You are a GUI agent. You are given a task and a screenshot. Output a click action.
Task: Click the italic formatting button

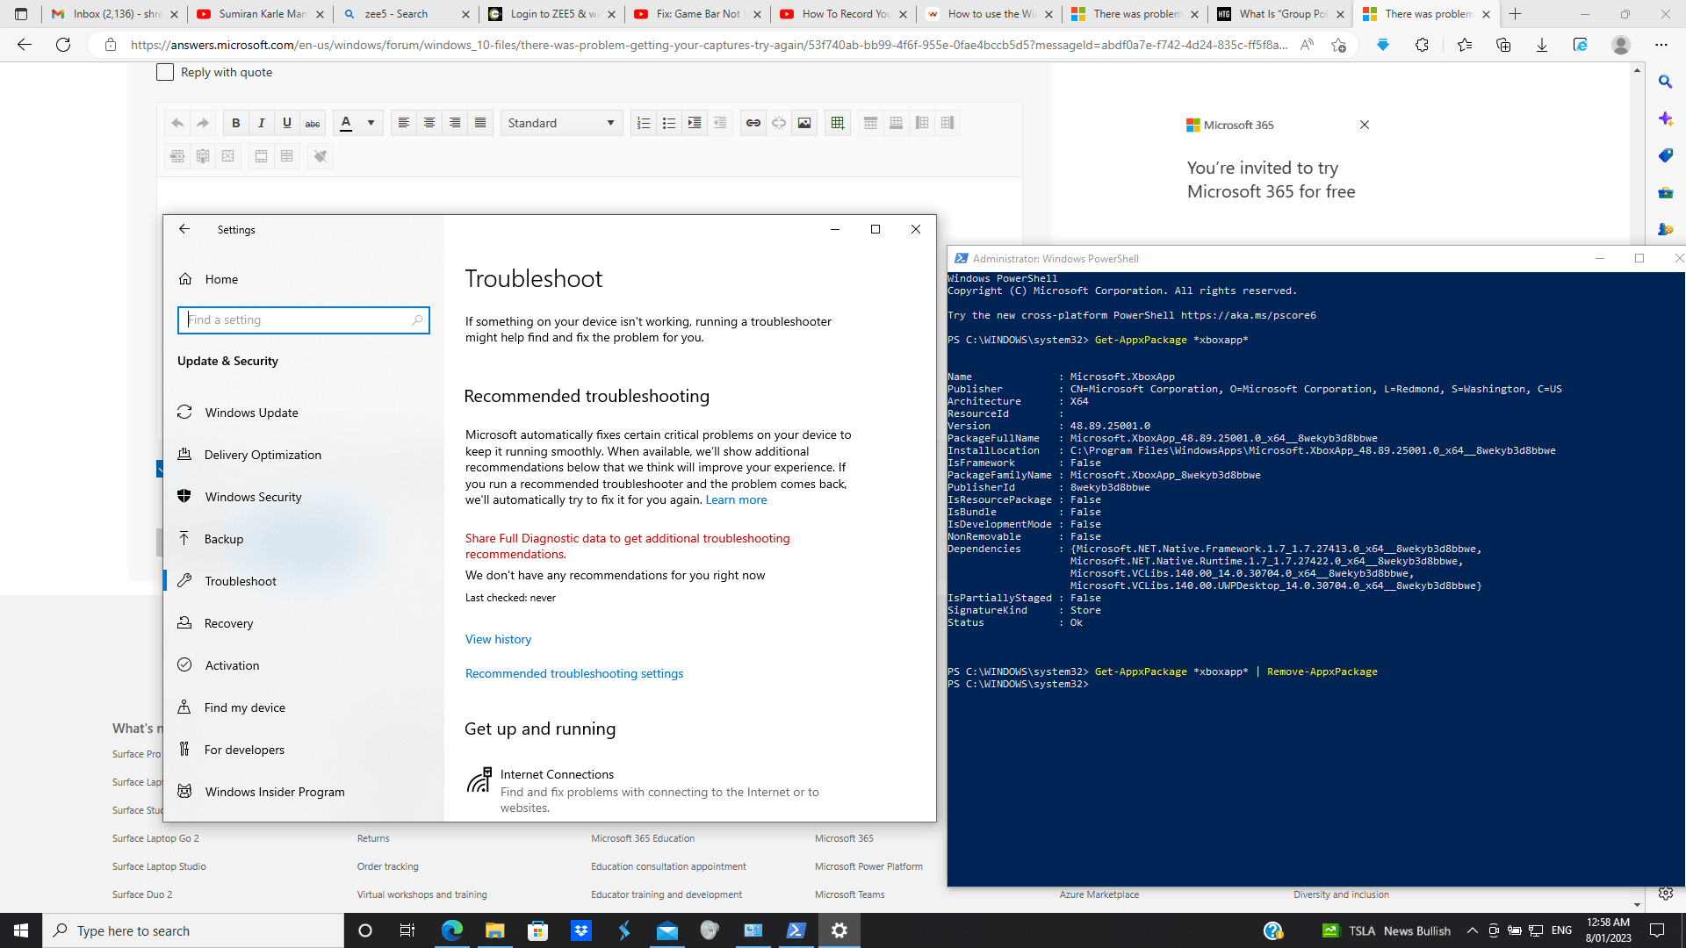point(261,123)
